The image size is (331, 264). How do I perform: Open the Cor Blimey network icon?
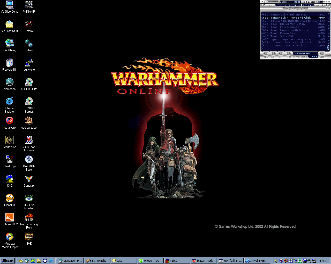click(10, 46)
